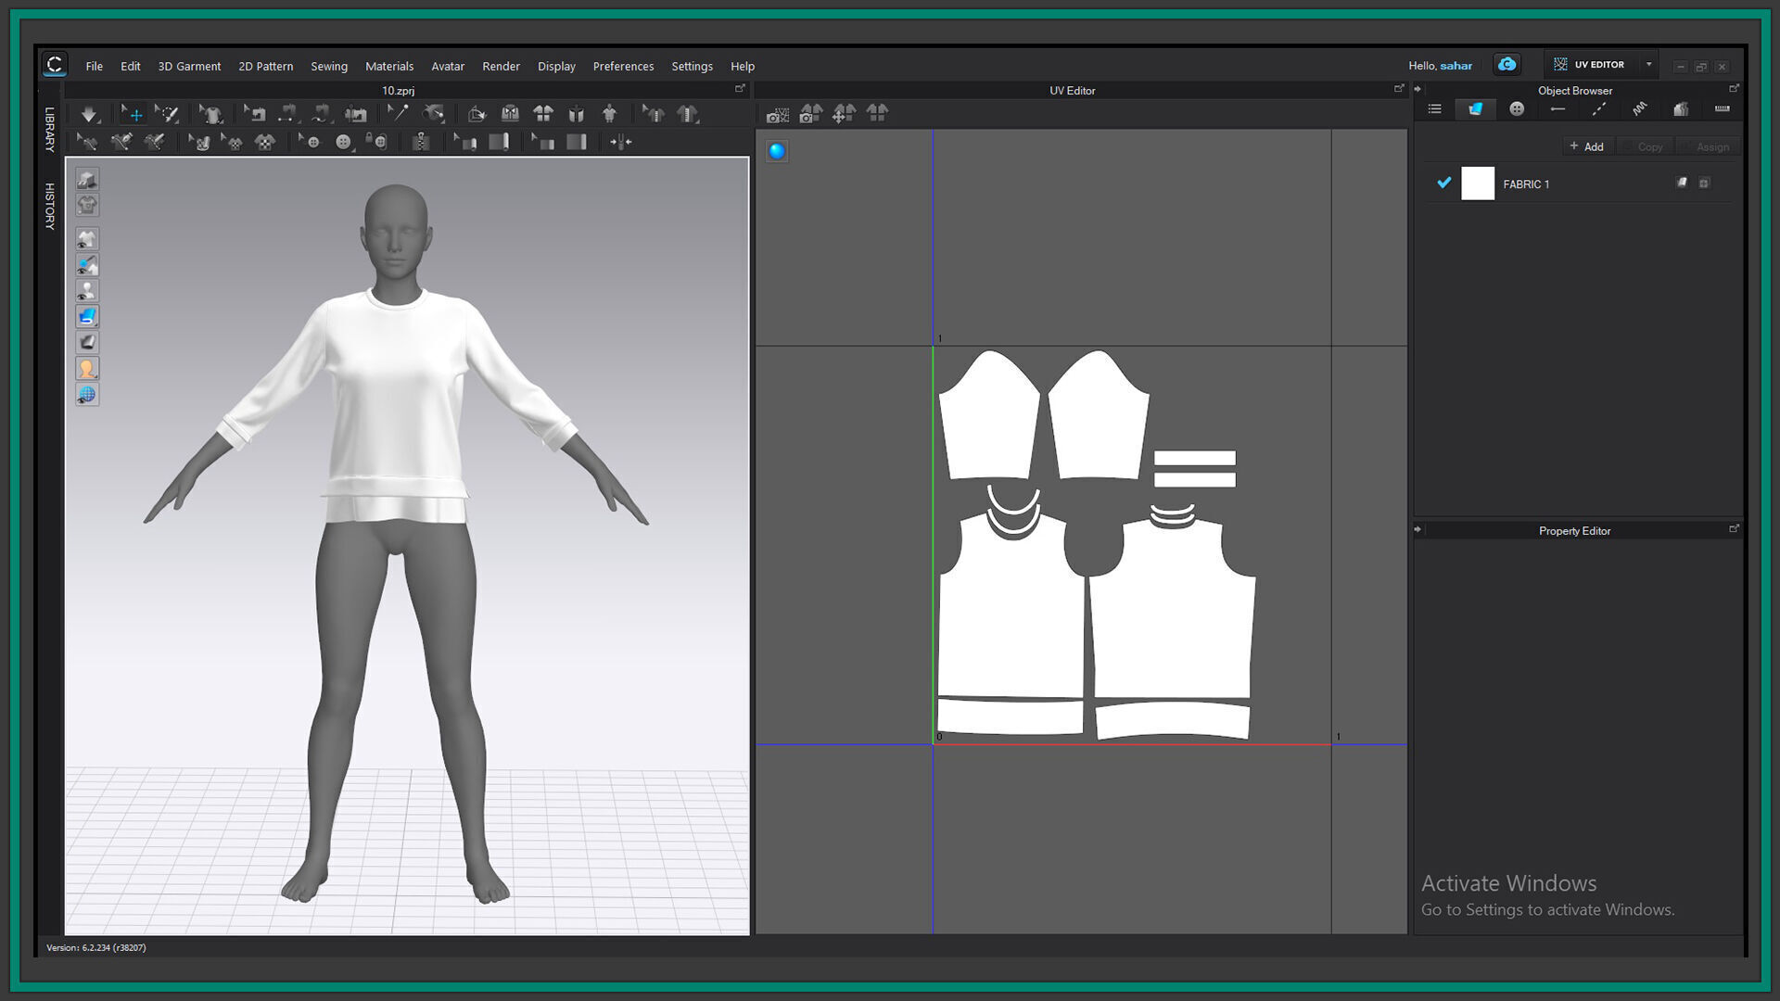Undock the 3D window pop-out icon
This screenshot has width=1780, height=1001.
click(740, 89)
